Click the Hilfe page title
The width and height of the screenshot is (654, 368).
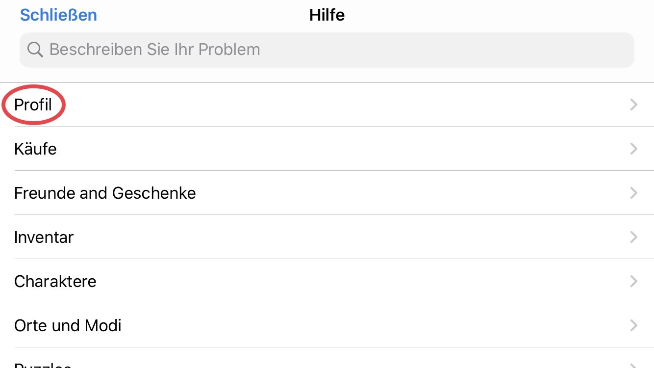pyautogui.click(x=327, y=15)
